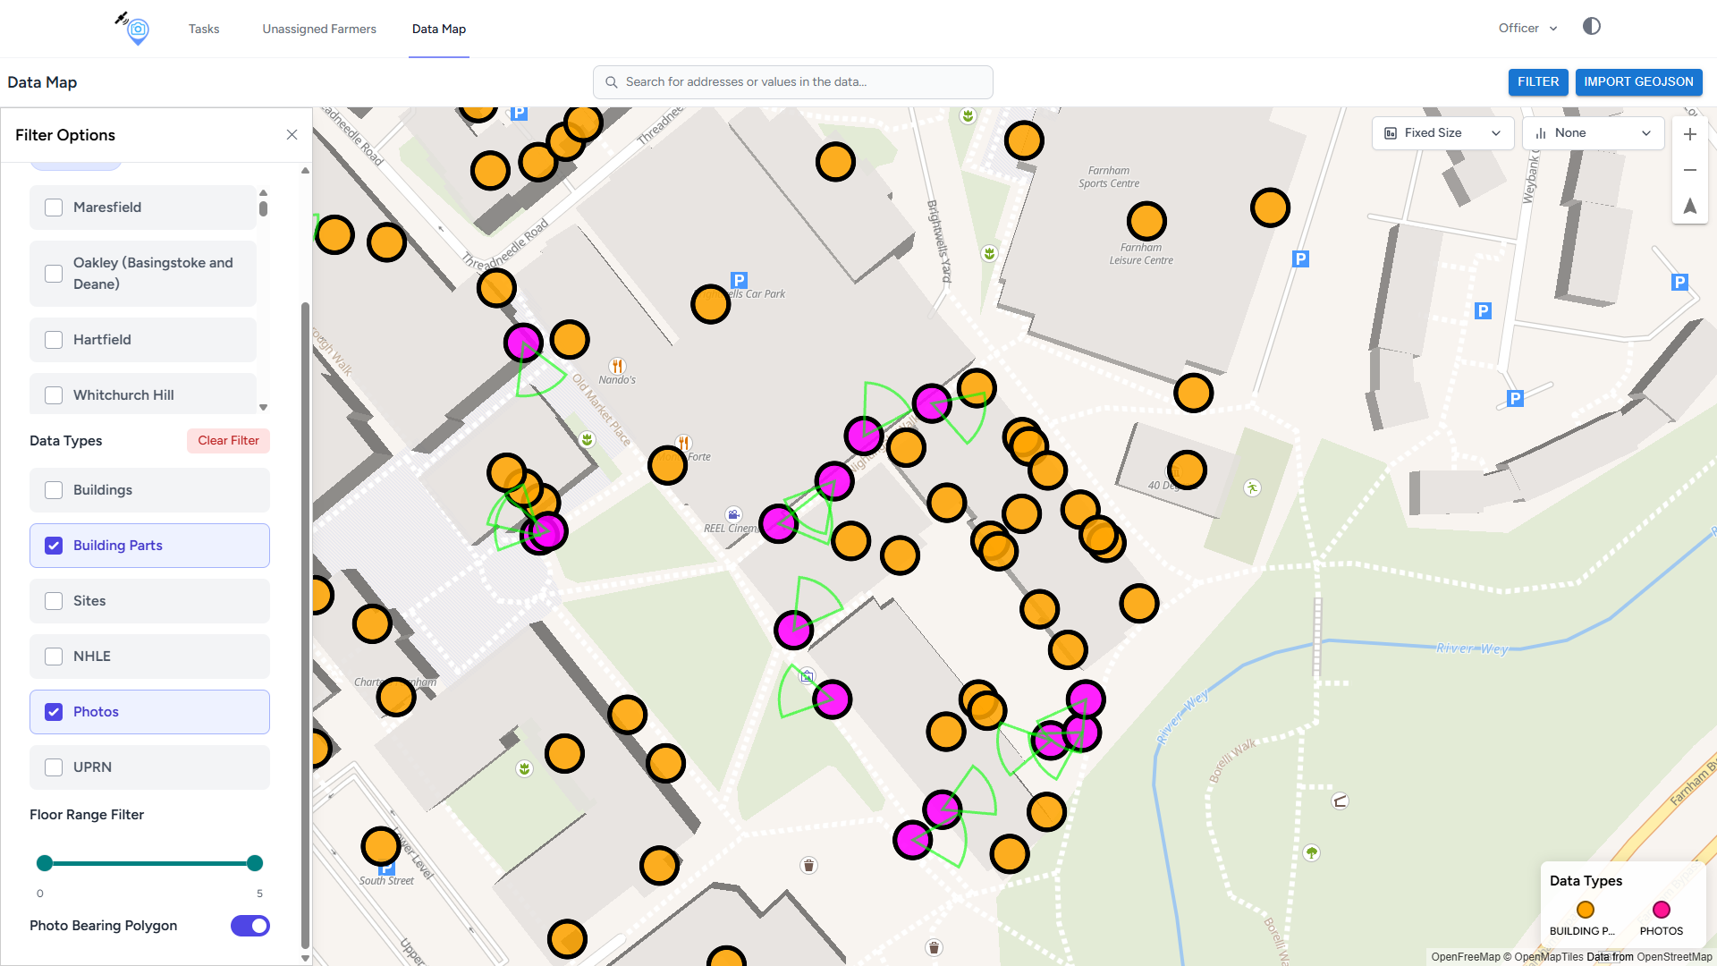This screenshot has width=1717, height=966.
Task: Expand the Officer user menu
Action: [1527, 29]
